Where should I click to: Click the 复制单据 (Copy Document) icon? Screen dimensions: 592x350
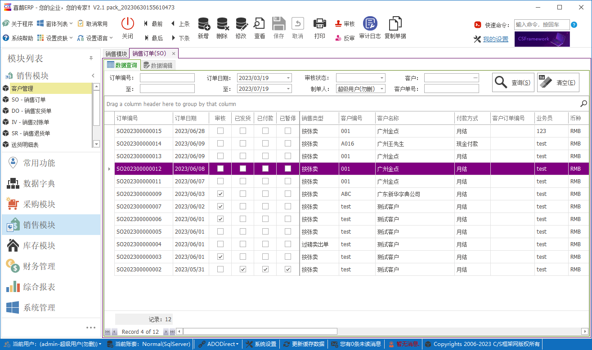(x=395, y=27)
